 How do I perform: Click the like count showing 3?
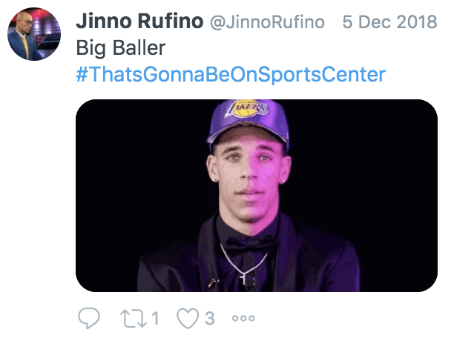209,319
